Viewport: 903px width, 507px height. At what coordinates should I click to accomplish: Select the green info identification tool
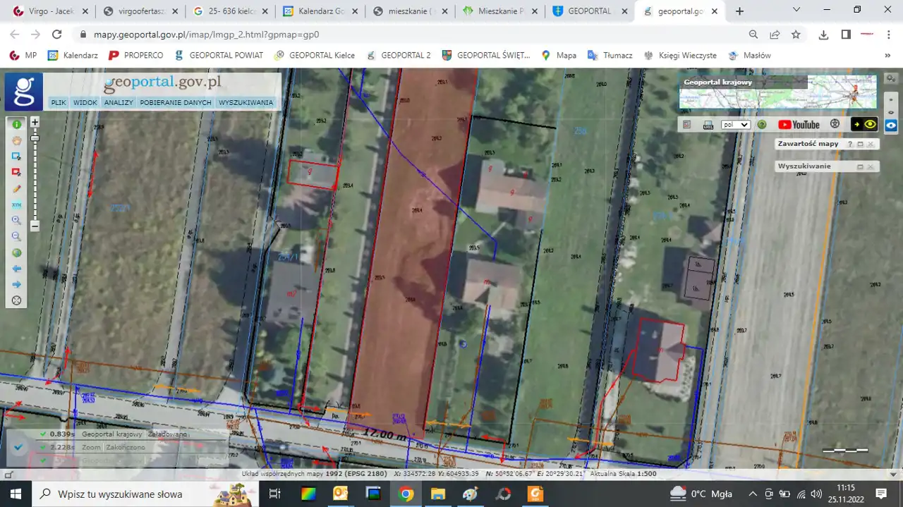click(16, 123)
